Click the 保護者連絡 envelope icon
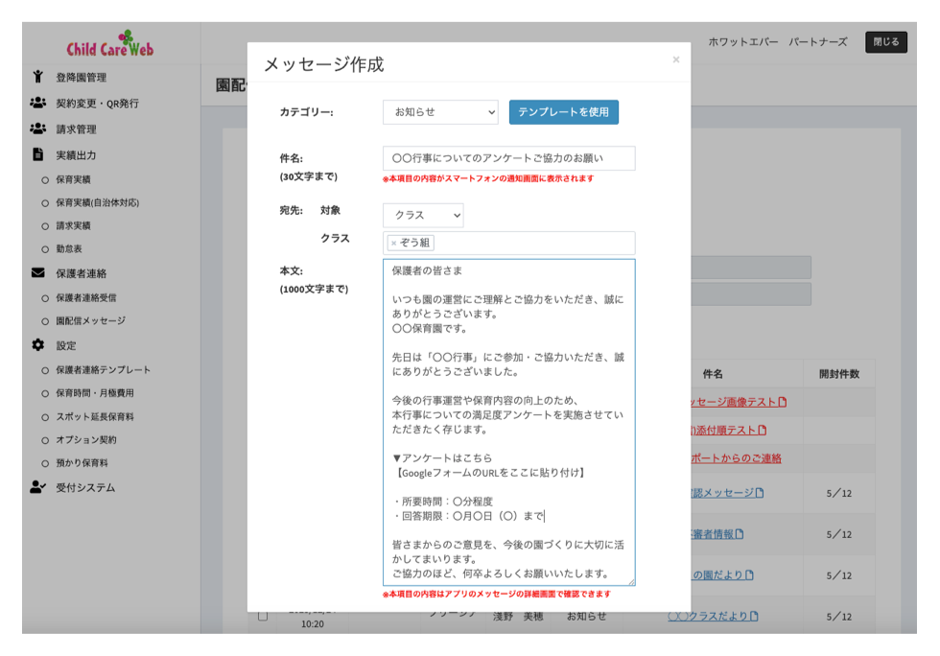This screenshot has width=940, height=656. [38, 273]
